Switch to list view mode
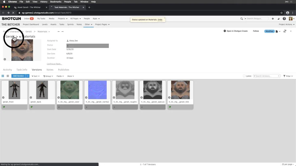 point(8,76)
